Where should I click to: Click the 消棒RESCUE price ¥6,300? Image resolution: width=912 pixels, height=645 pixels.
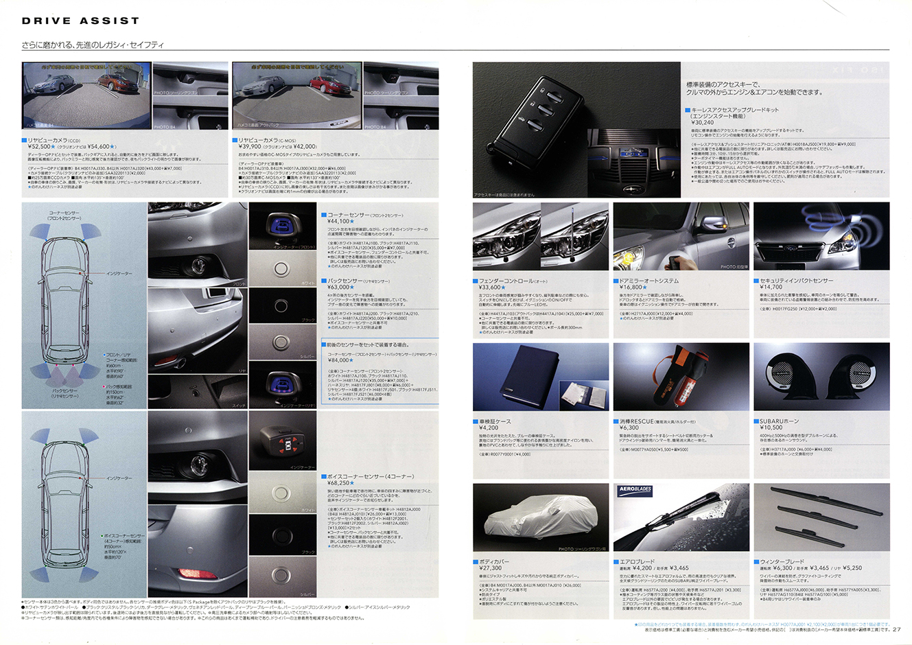[629, 427]
